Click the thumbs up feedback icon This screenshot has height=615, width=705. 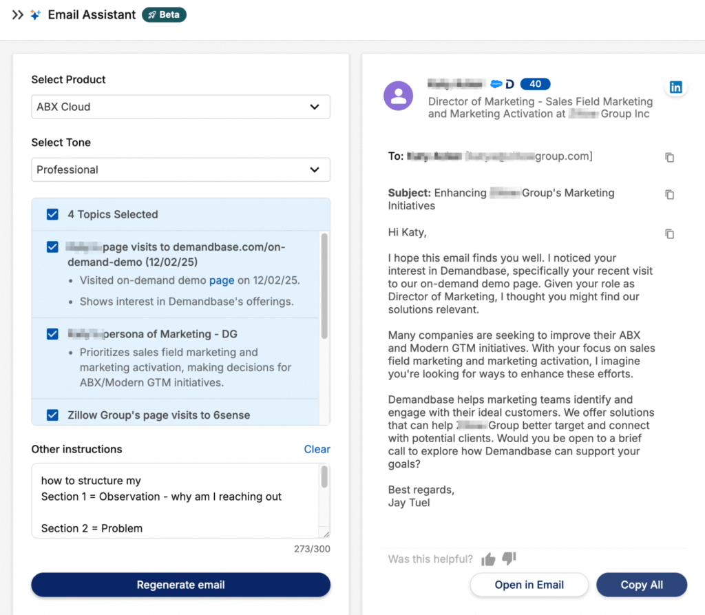(488, 559)
